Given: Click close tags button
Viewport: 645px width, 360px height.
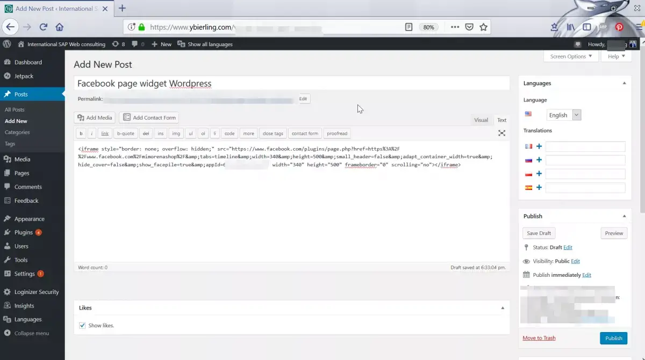Looking at the screenshot, I should coord(273,134).
